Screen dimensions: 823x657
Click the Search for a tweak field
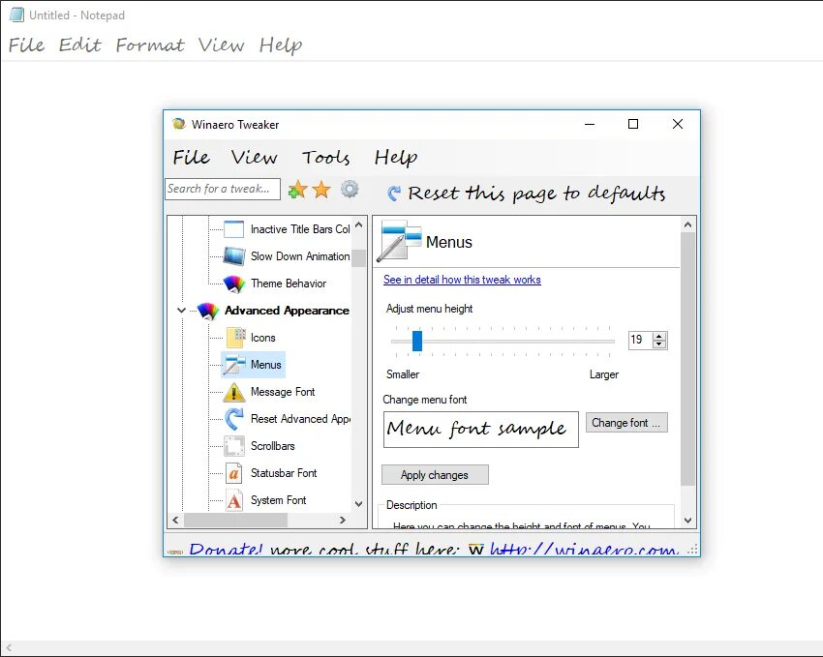click(x=223, y=189)
